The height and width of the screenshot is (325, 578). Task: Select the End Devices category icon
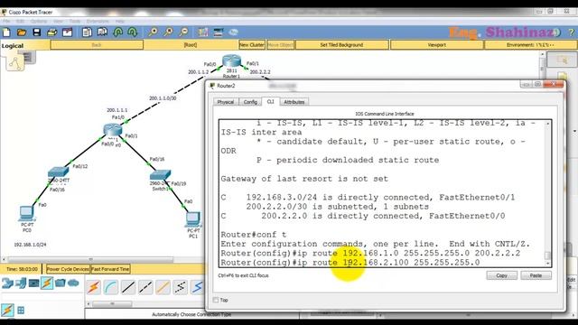coord(21,283)
